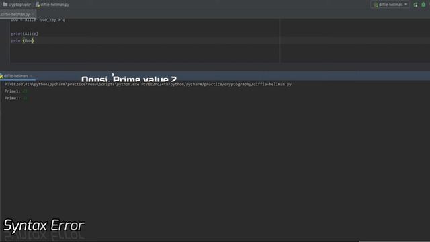
Task: Open the diffie-hellman run configuration dropdown
Action: 390,5
